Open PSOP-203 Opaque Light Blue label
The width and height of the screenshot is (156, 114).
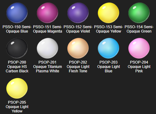(x=109, y=67)
